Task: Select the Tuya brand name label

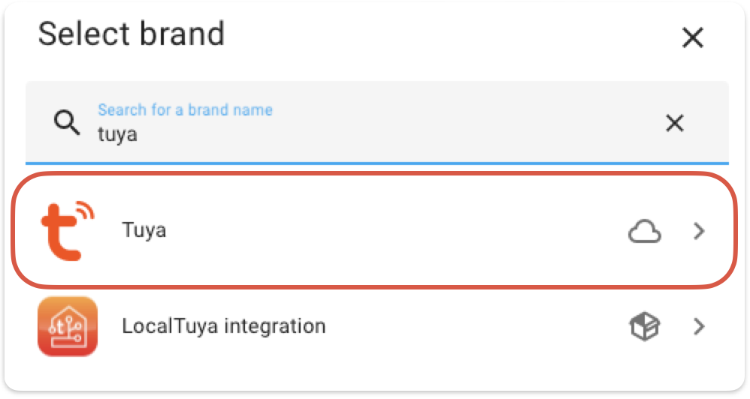Action: point(144,230)
